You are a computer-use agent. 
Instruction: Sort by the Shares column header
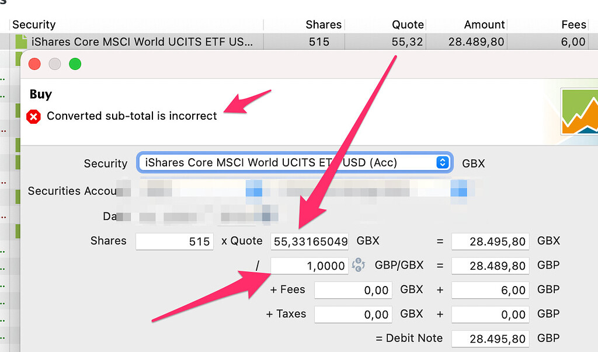323,25
